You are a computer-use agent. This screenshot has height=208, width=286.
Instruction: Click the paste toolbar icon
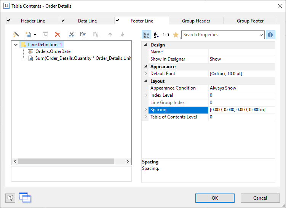coord(96,35)
